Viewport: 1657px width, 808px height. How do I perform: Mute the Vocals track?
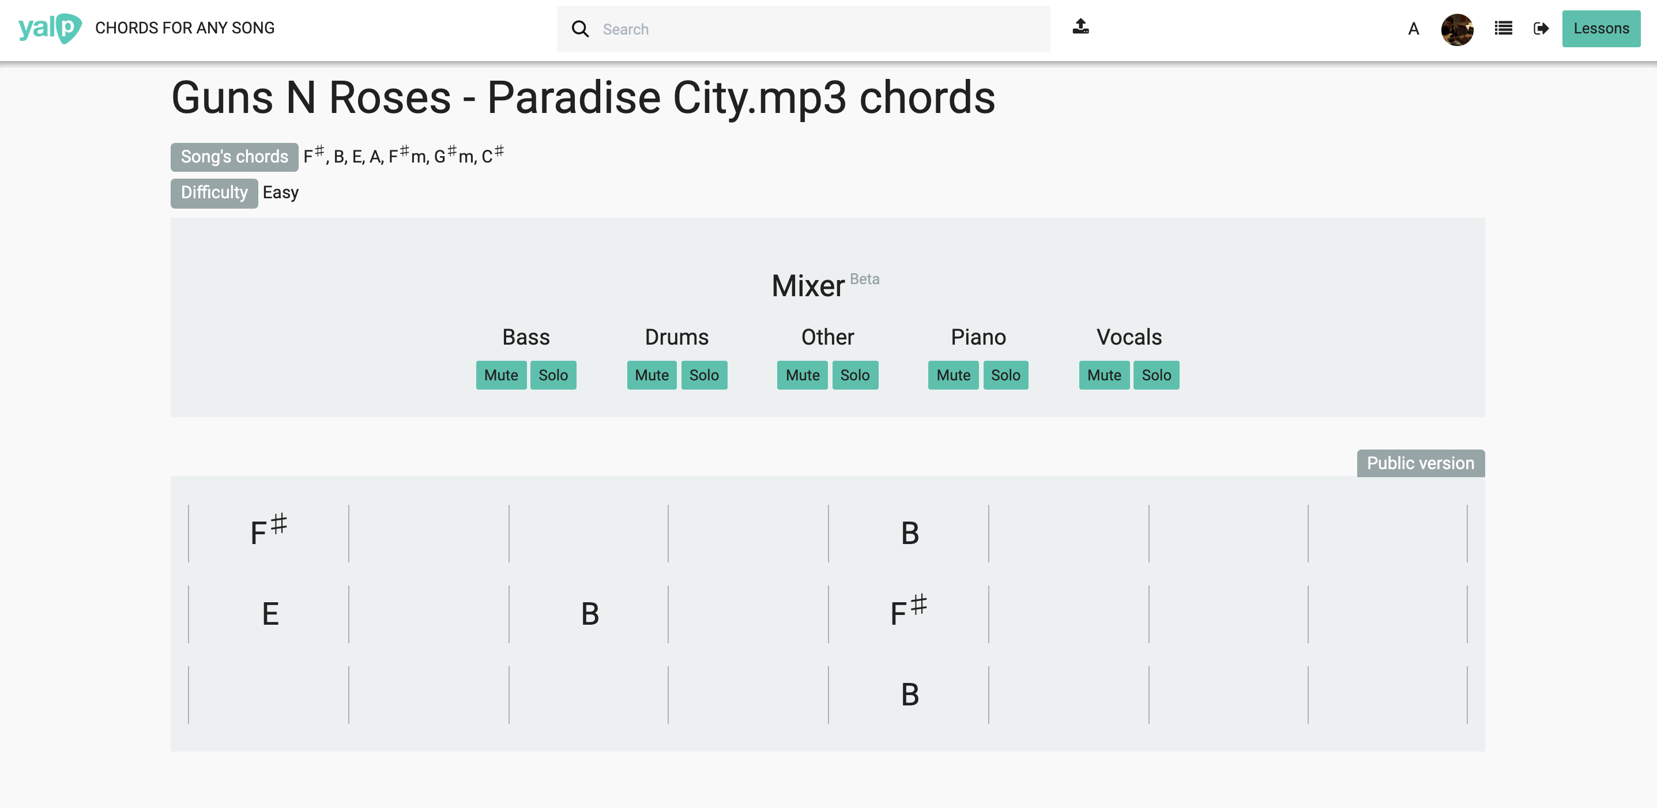click(x=1104, y=375)
